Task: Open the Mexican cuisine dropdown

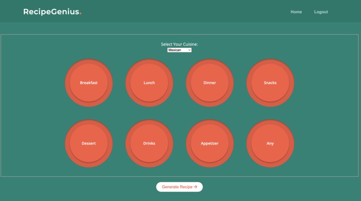Action: click(x=179, y=50)
